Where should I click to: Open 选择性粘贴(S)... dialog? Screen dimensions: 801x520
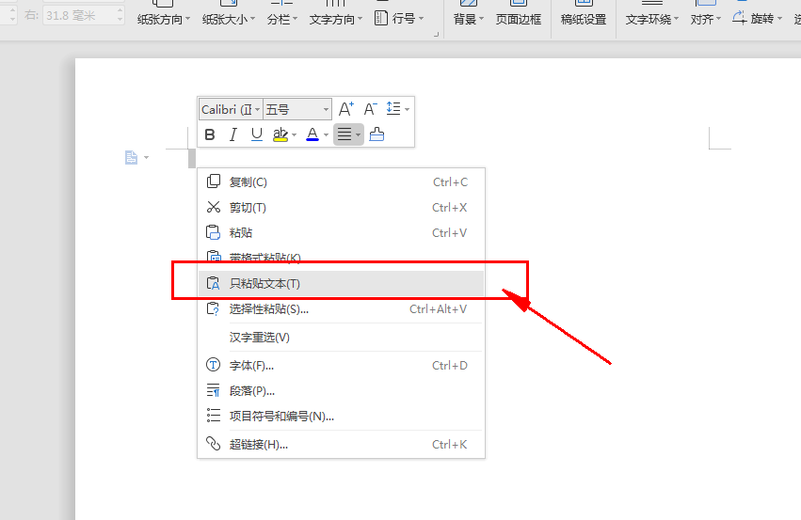point(341,309)
